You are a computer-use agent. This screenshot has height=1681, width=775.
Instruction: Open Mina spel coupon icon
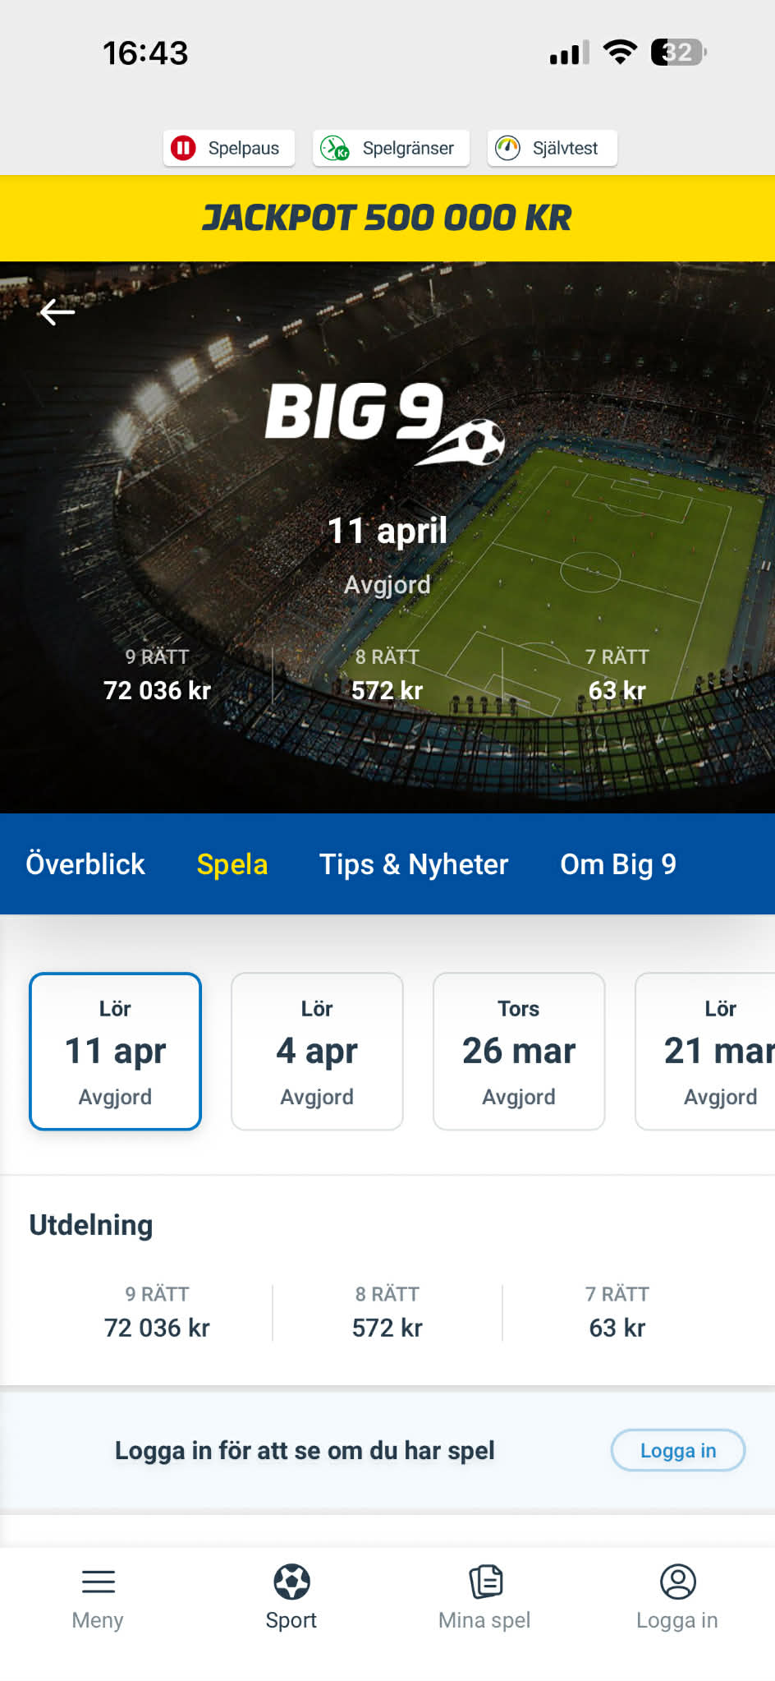tap(485, 1582)
